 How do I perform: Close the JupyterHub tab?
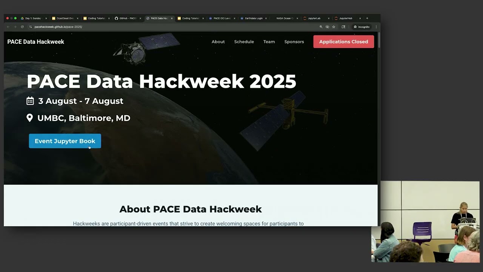pos(360,18)
